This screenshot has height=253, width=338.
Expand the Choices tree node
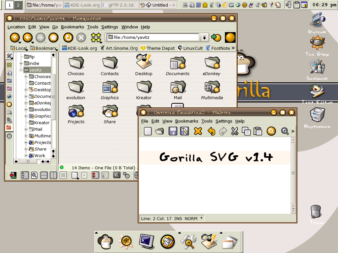26,76
